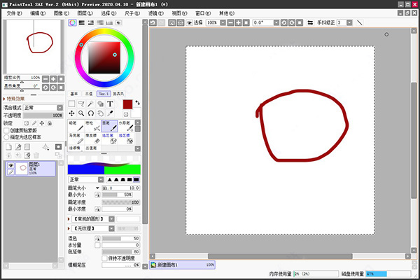Select the 指定为选区样本 radio button
The width and height of the screenshot is (420, 280).
coord(7,137)
